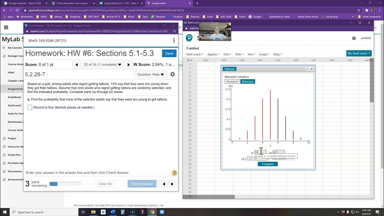Open the three-dot menu in homework window
Viewport: 384px width, 216px height.
174,40
